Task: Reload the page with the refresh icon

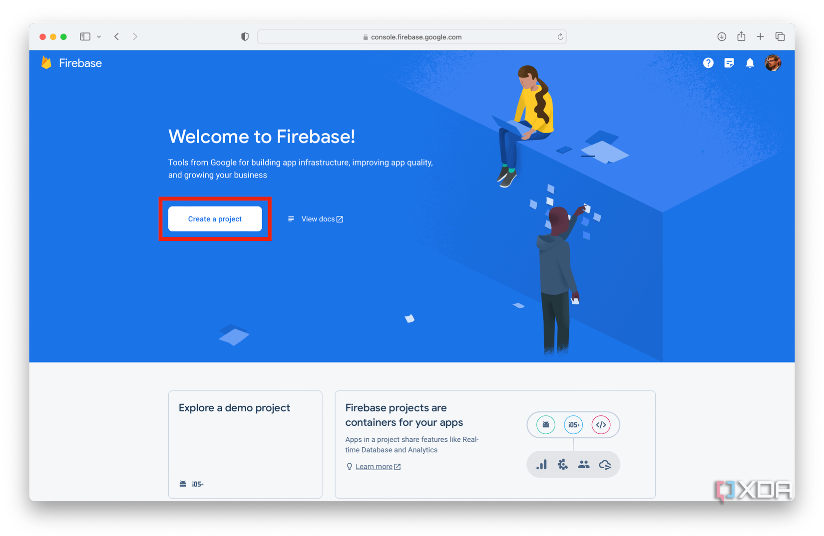Action: (x=560, y=36)
